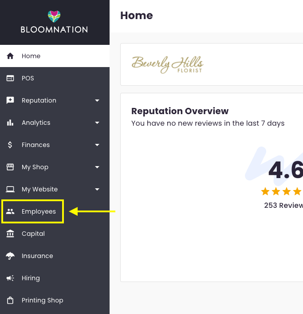
Task: Select My Website in the sidebar
Action: pyautogui.click(x=55, y=189)
